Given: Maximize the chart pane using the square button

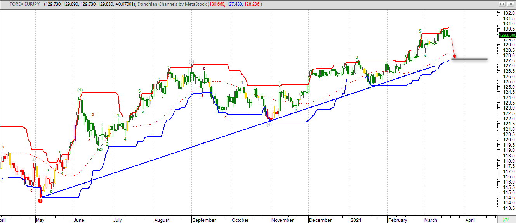Looking at the screenshot, I should tap(502, 4).
